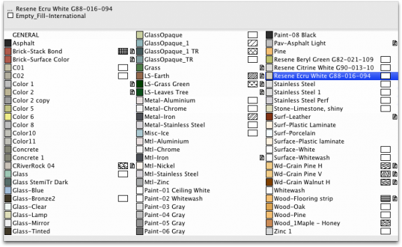Click the CRiverRock 04 fill pattern icon
This screenshot has height=247, width=402.
click(x=123, y=166)
